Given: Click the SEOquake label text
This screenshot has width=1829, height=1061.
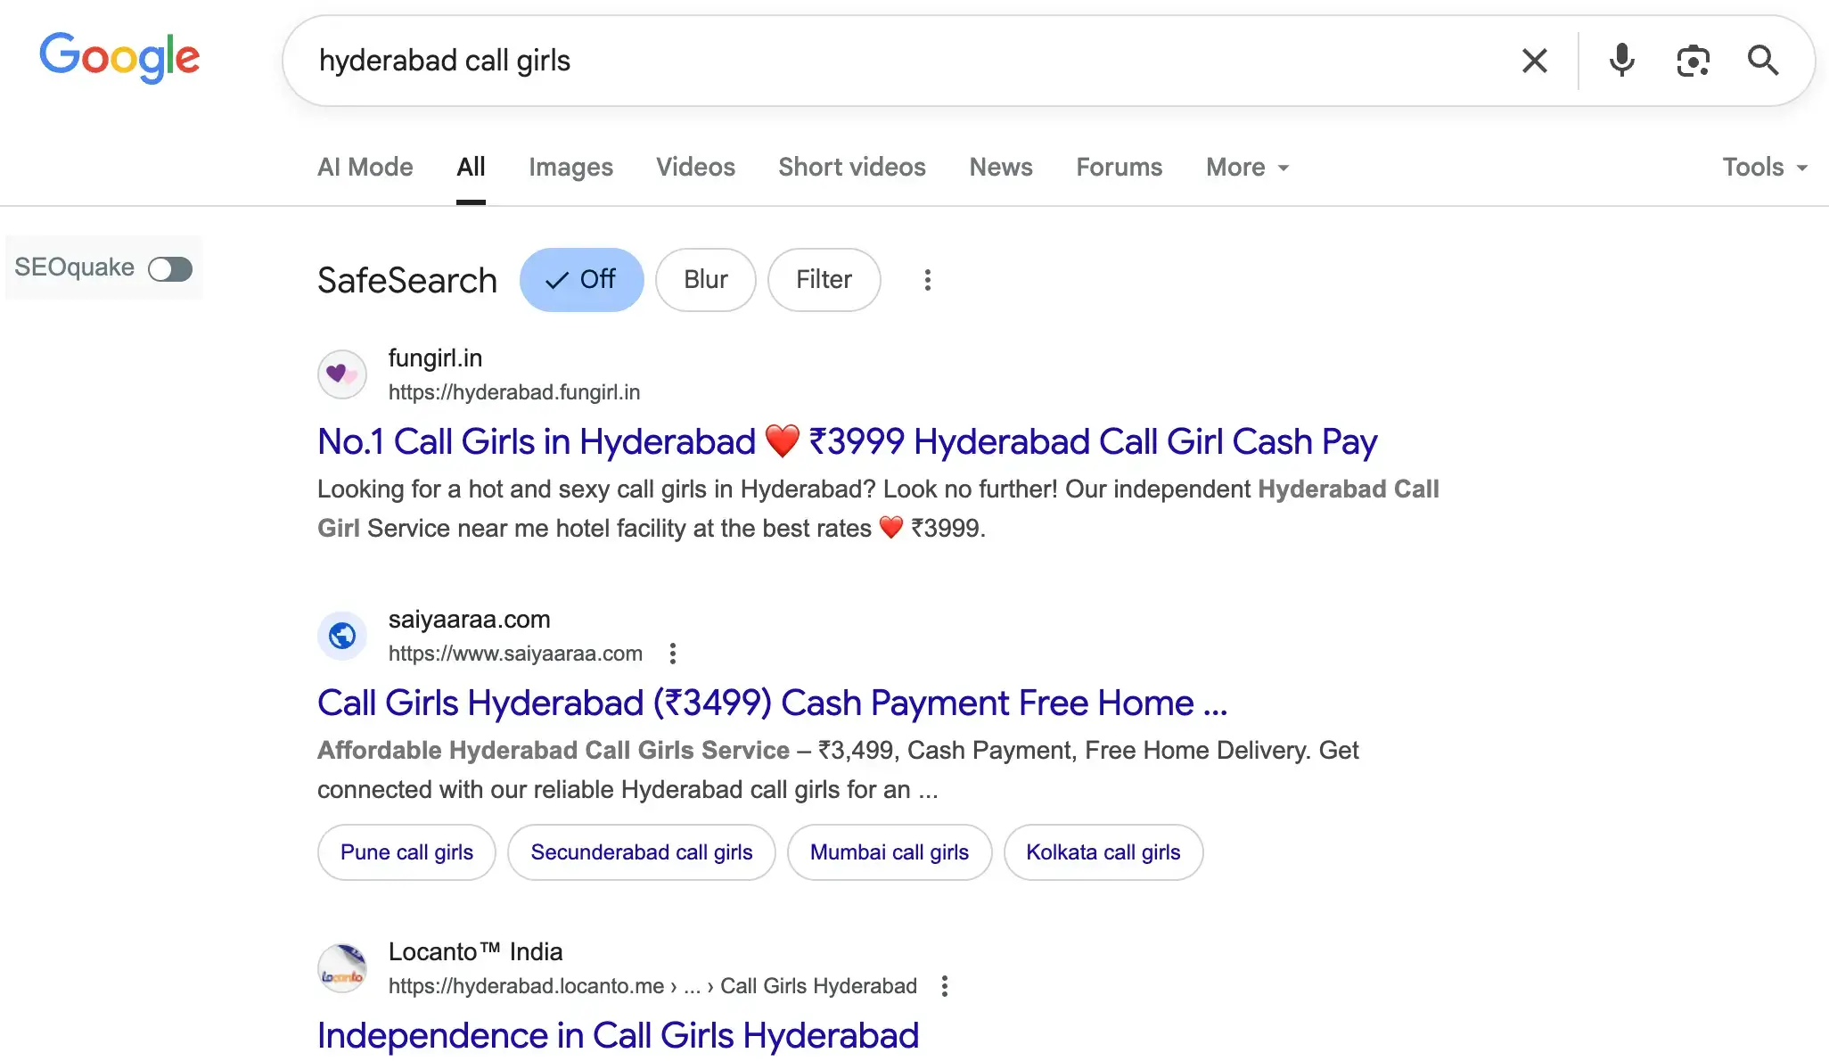Looking at the screenshot, I should (74, 267).
